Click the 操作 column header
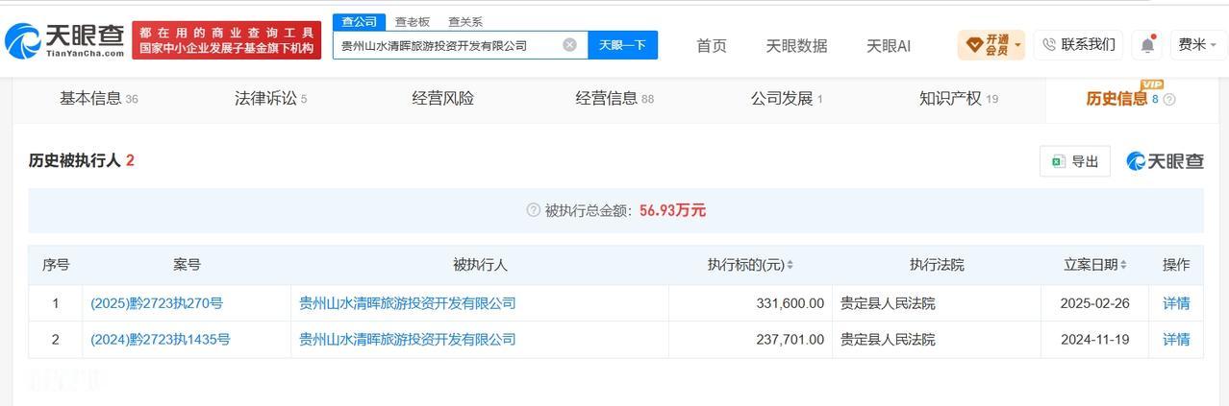 pyautogui.click(x=1176, y=265)
